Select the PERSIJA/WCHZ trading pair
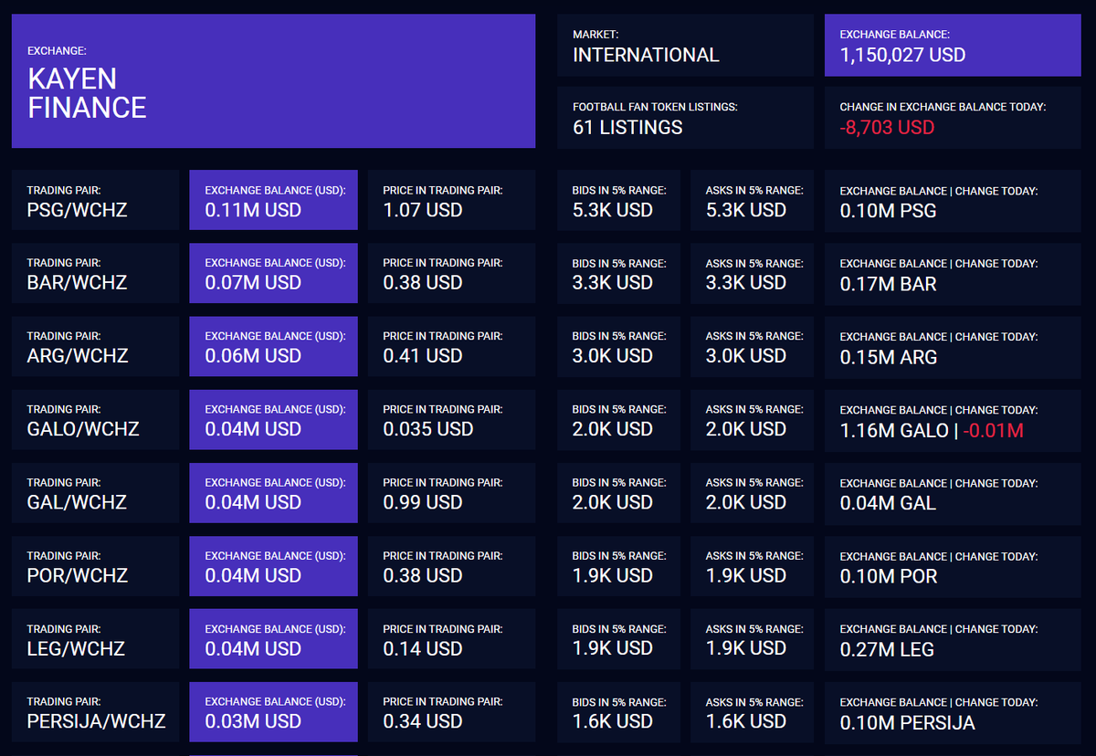The height and width of the screenshot is (756, 1096). pos(96,712)
